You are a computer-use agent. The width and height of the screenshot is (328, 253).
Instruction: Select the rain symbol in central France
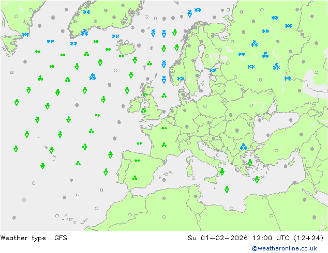(164, 145)
